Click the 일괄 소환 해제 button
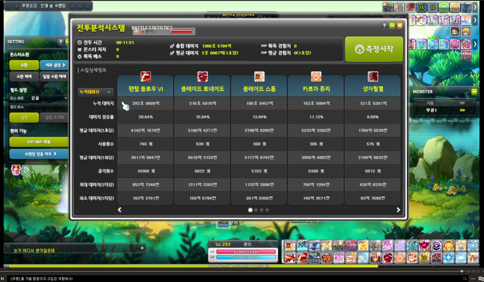The height and width of the screenshot is (282, 484). (54, 77)
